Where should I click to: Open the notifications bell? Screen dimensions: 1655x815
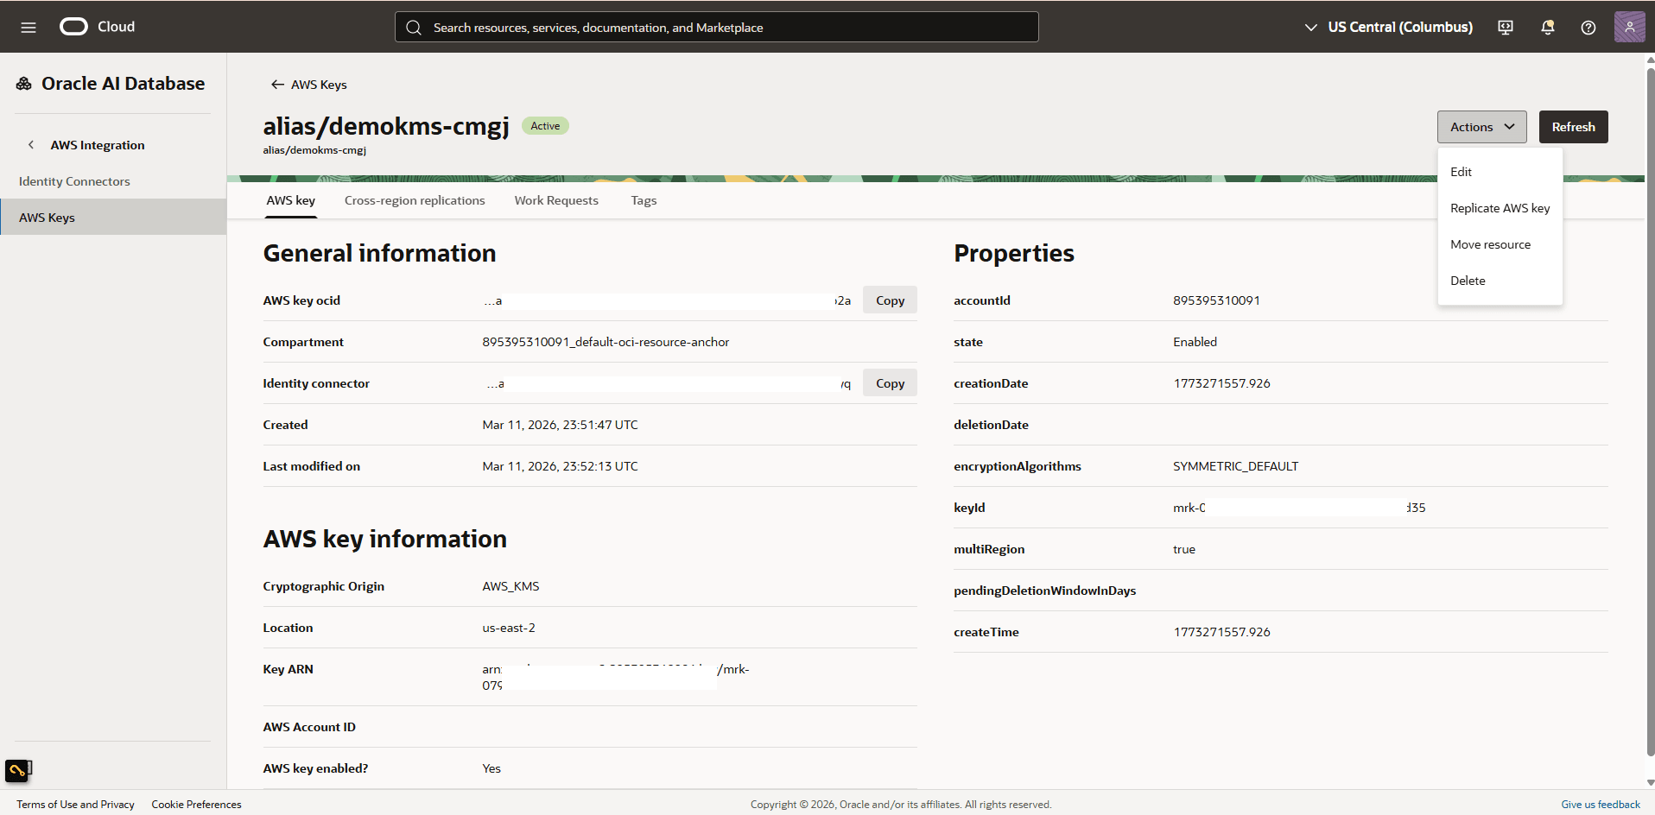point(1547,28)
